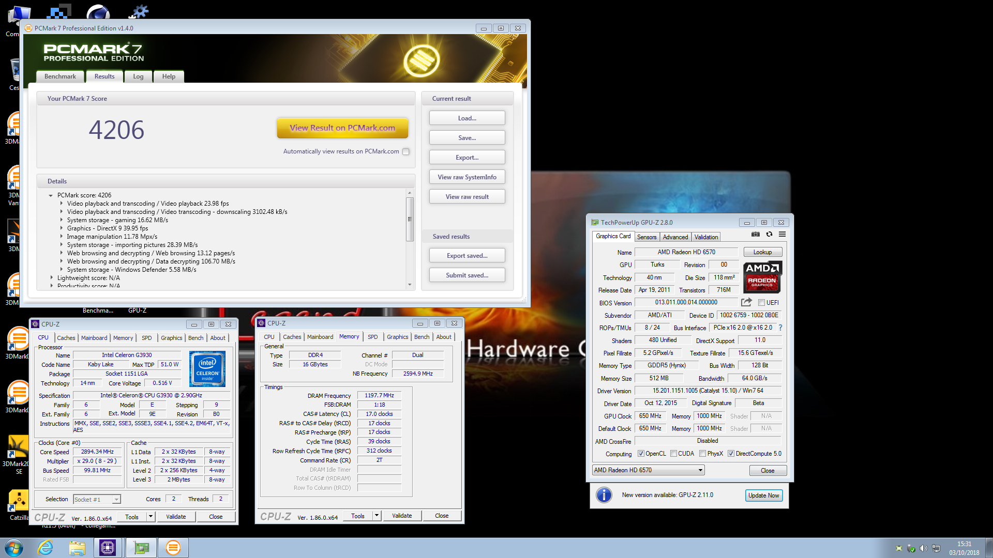Open the Catzilla desktop shortcut
The height and width of the screenshot is (558, 993).
[x=19, y=505]
